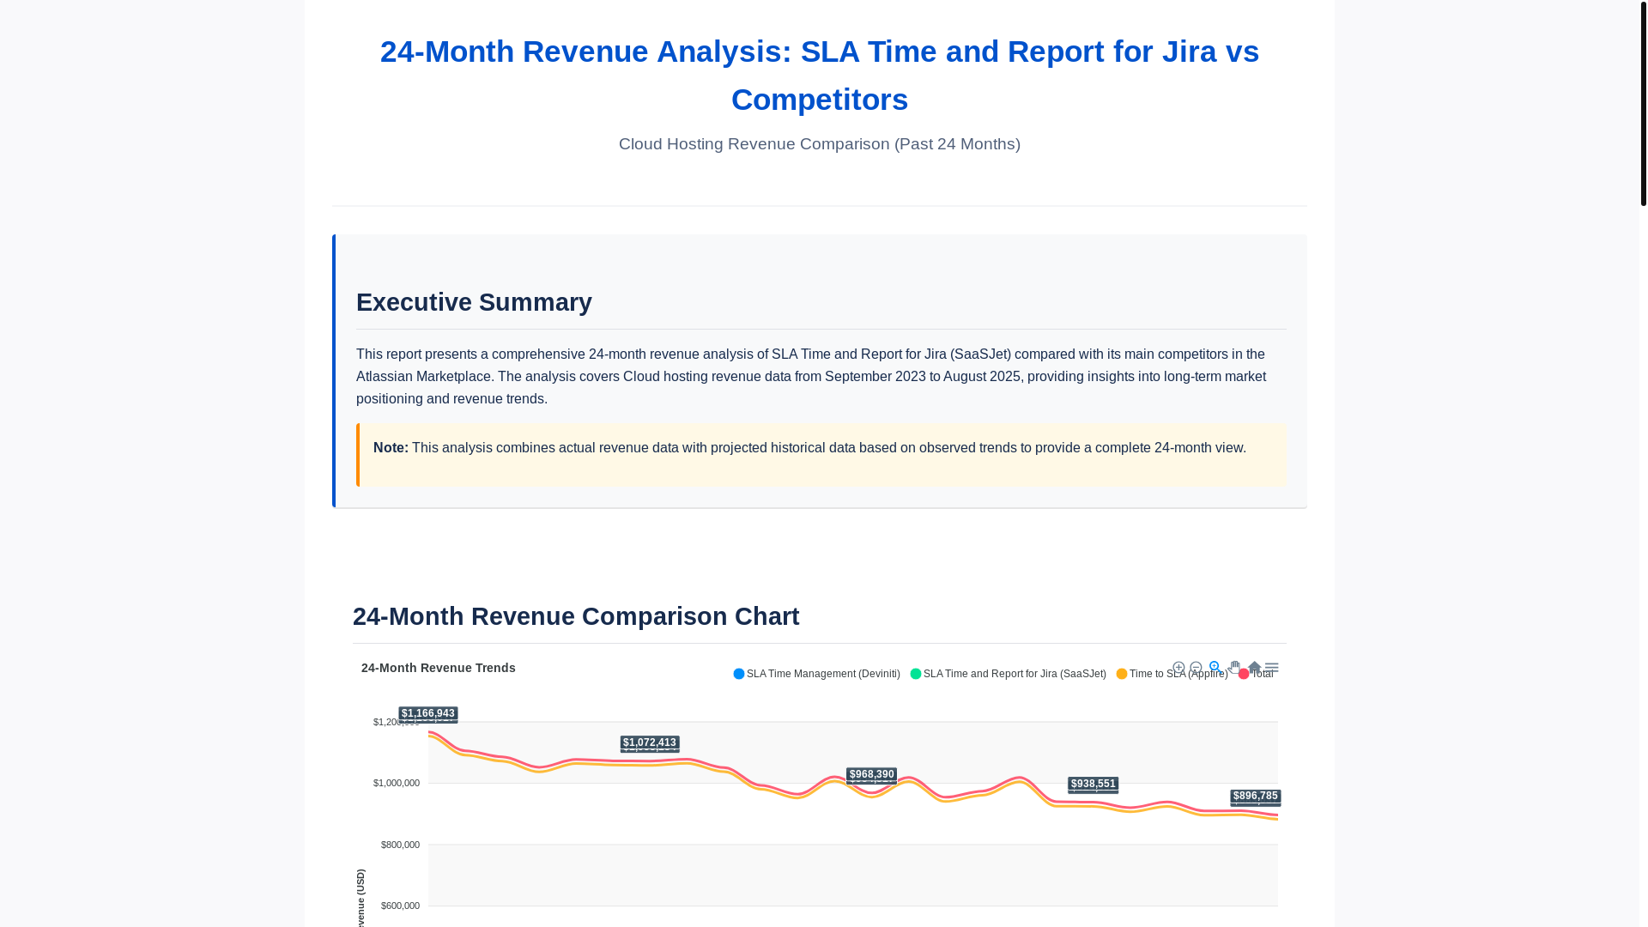1648x927 pixels.
Task: Click the chart zoom out icon
Action: [1196, 668]
